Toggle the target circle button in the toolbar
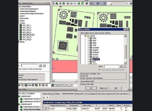Viewport: 152px width, 111px height. (105, 4)
